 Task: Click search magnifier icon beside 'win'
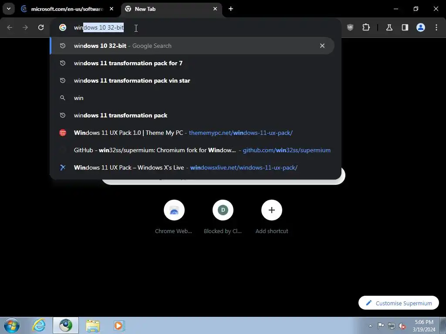click(x=63, y=98)
